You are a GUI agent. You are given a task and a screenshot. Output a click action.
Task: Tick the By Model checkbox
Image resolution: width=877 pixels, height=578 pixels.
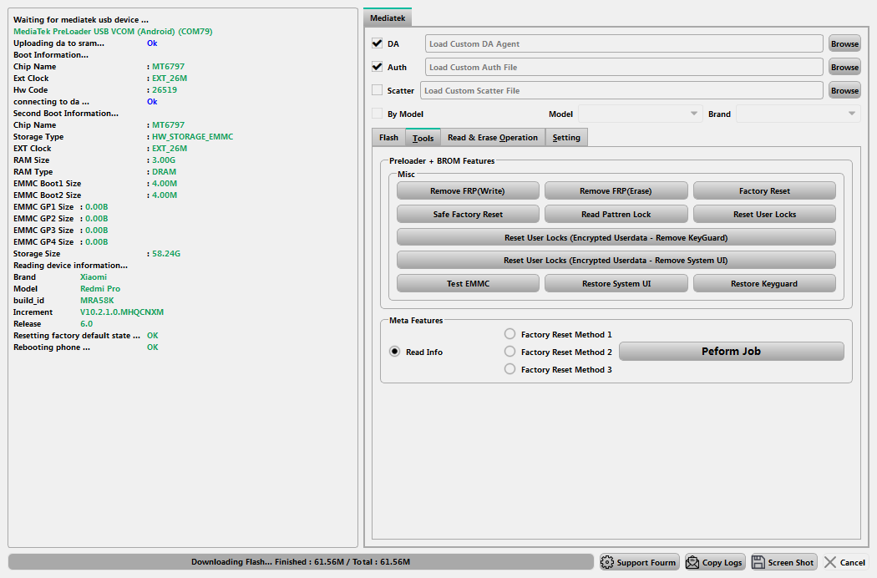point(377,114)
